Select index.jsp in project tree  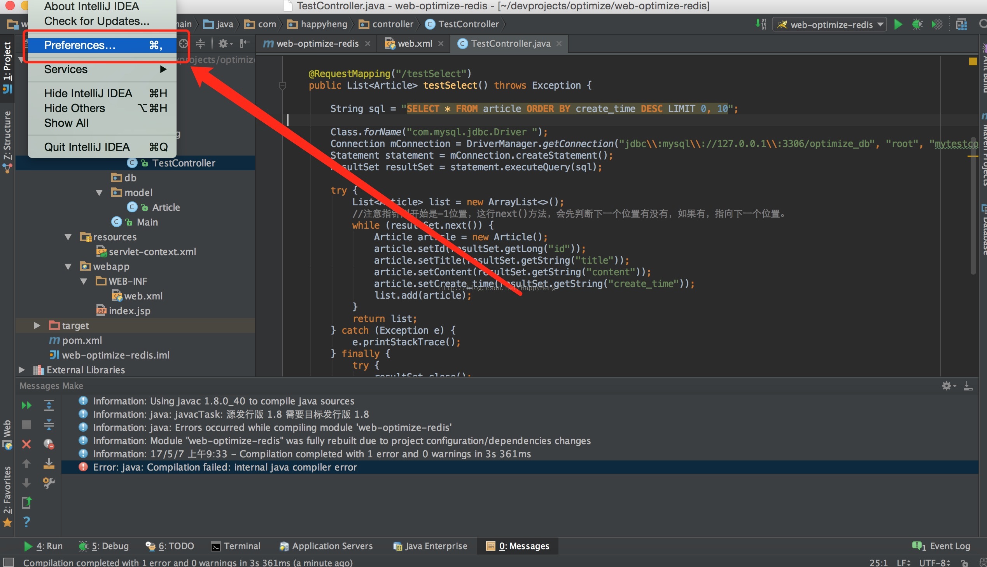tap(123, 311)
